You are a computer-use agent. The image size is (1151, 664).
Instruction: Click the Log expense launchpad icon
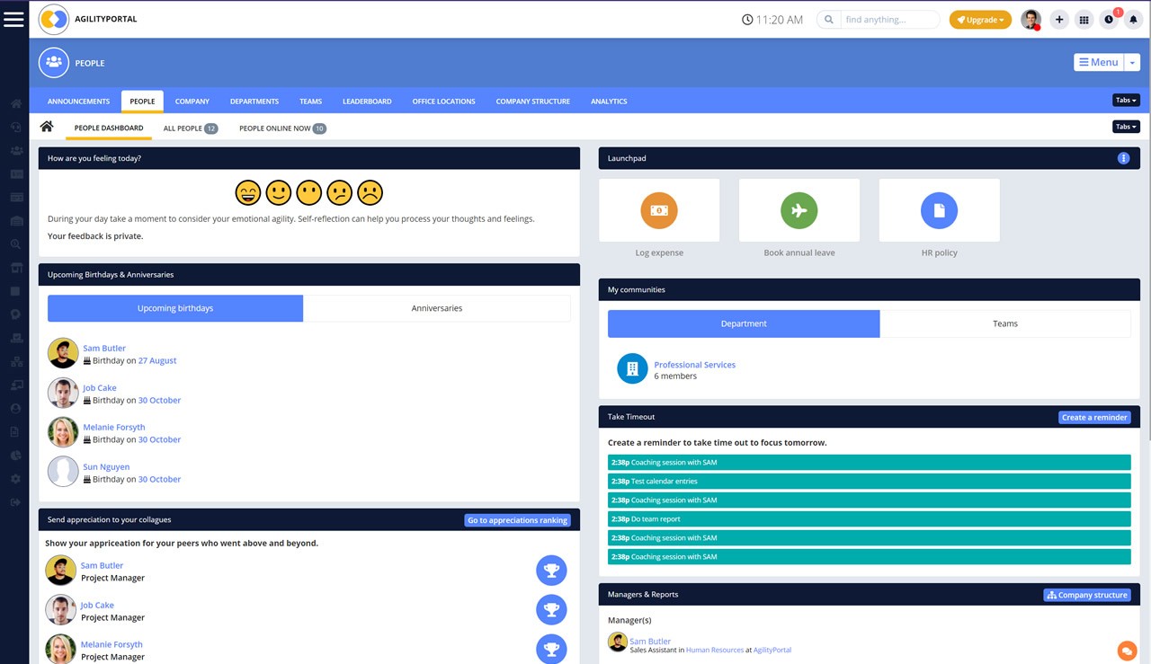(659, 210)
